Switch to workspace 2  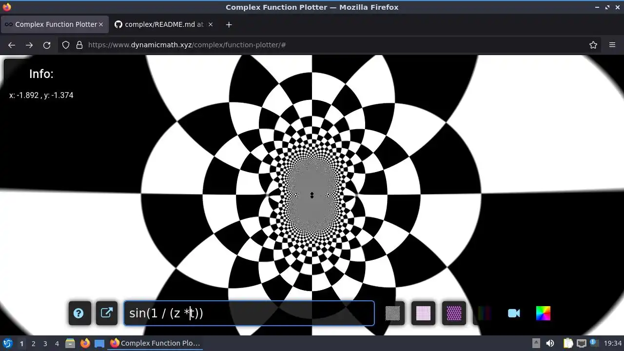33,344
